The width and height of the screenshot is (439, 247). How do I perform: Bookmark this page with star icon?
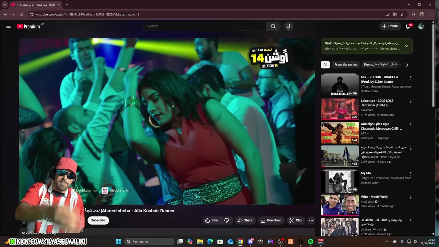point(402,14)
